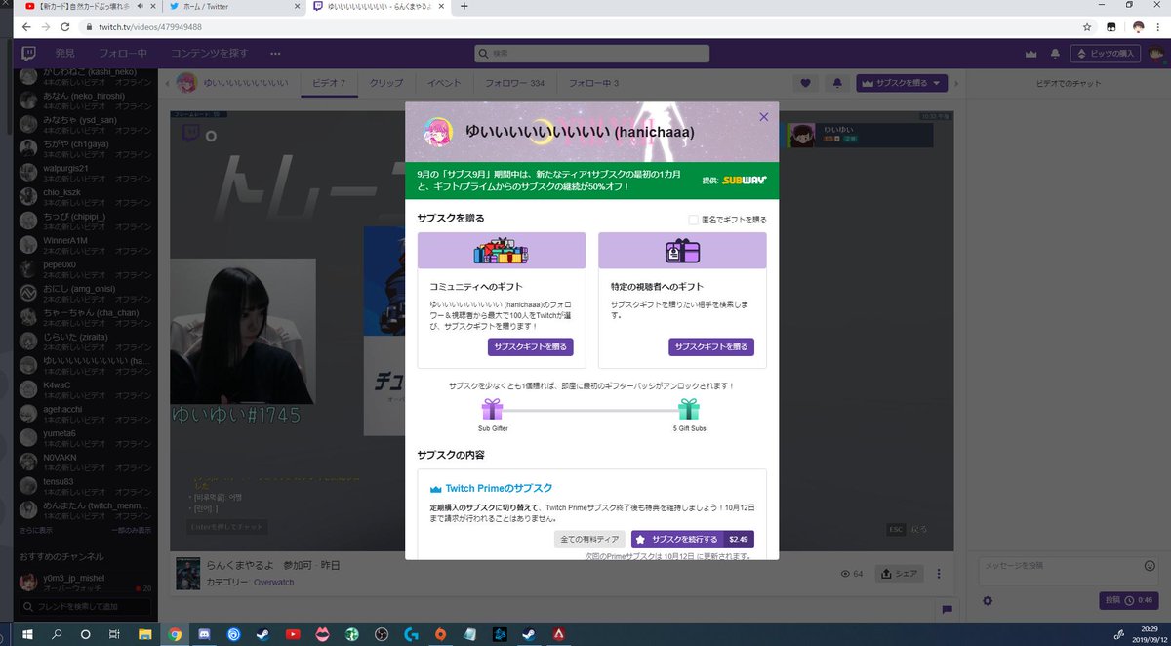
Task: Select walpurgis21 in followed channels
Action: pos(84,174)
